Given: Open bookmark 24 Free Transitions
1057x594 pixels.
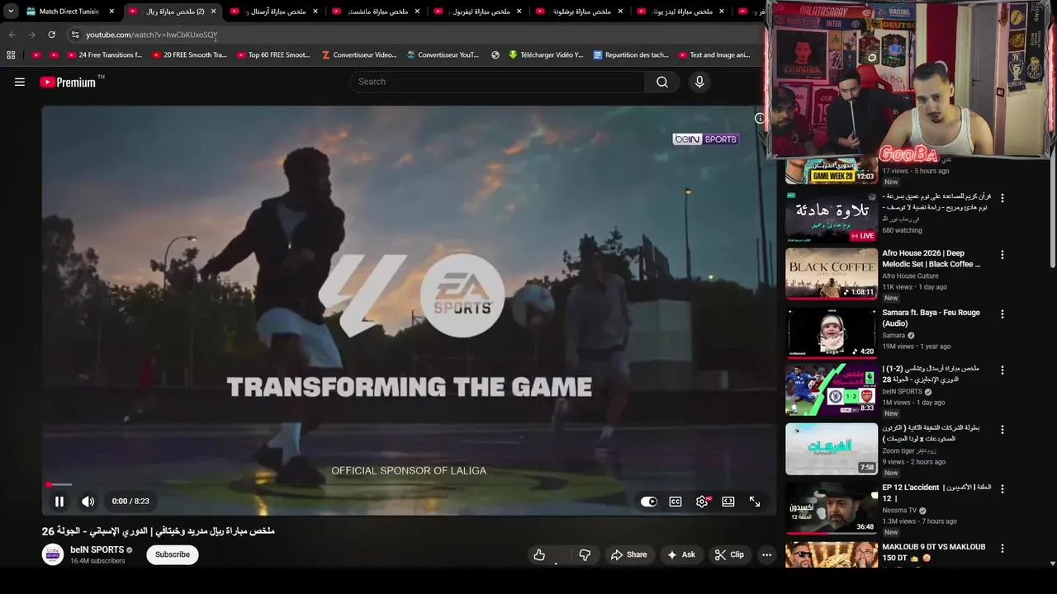Looking at the screenshot, I should (x=103, y=55).
